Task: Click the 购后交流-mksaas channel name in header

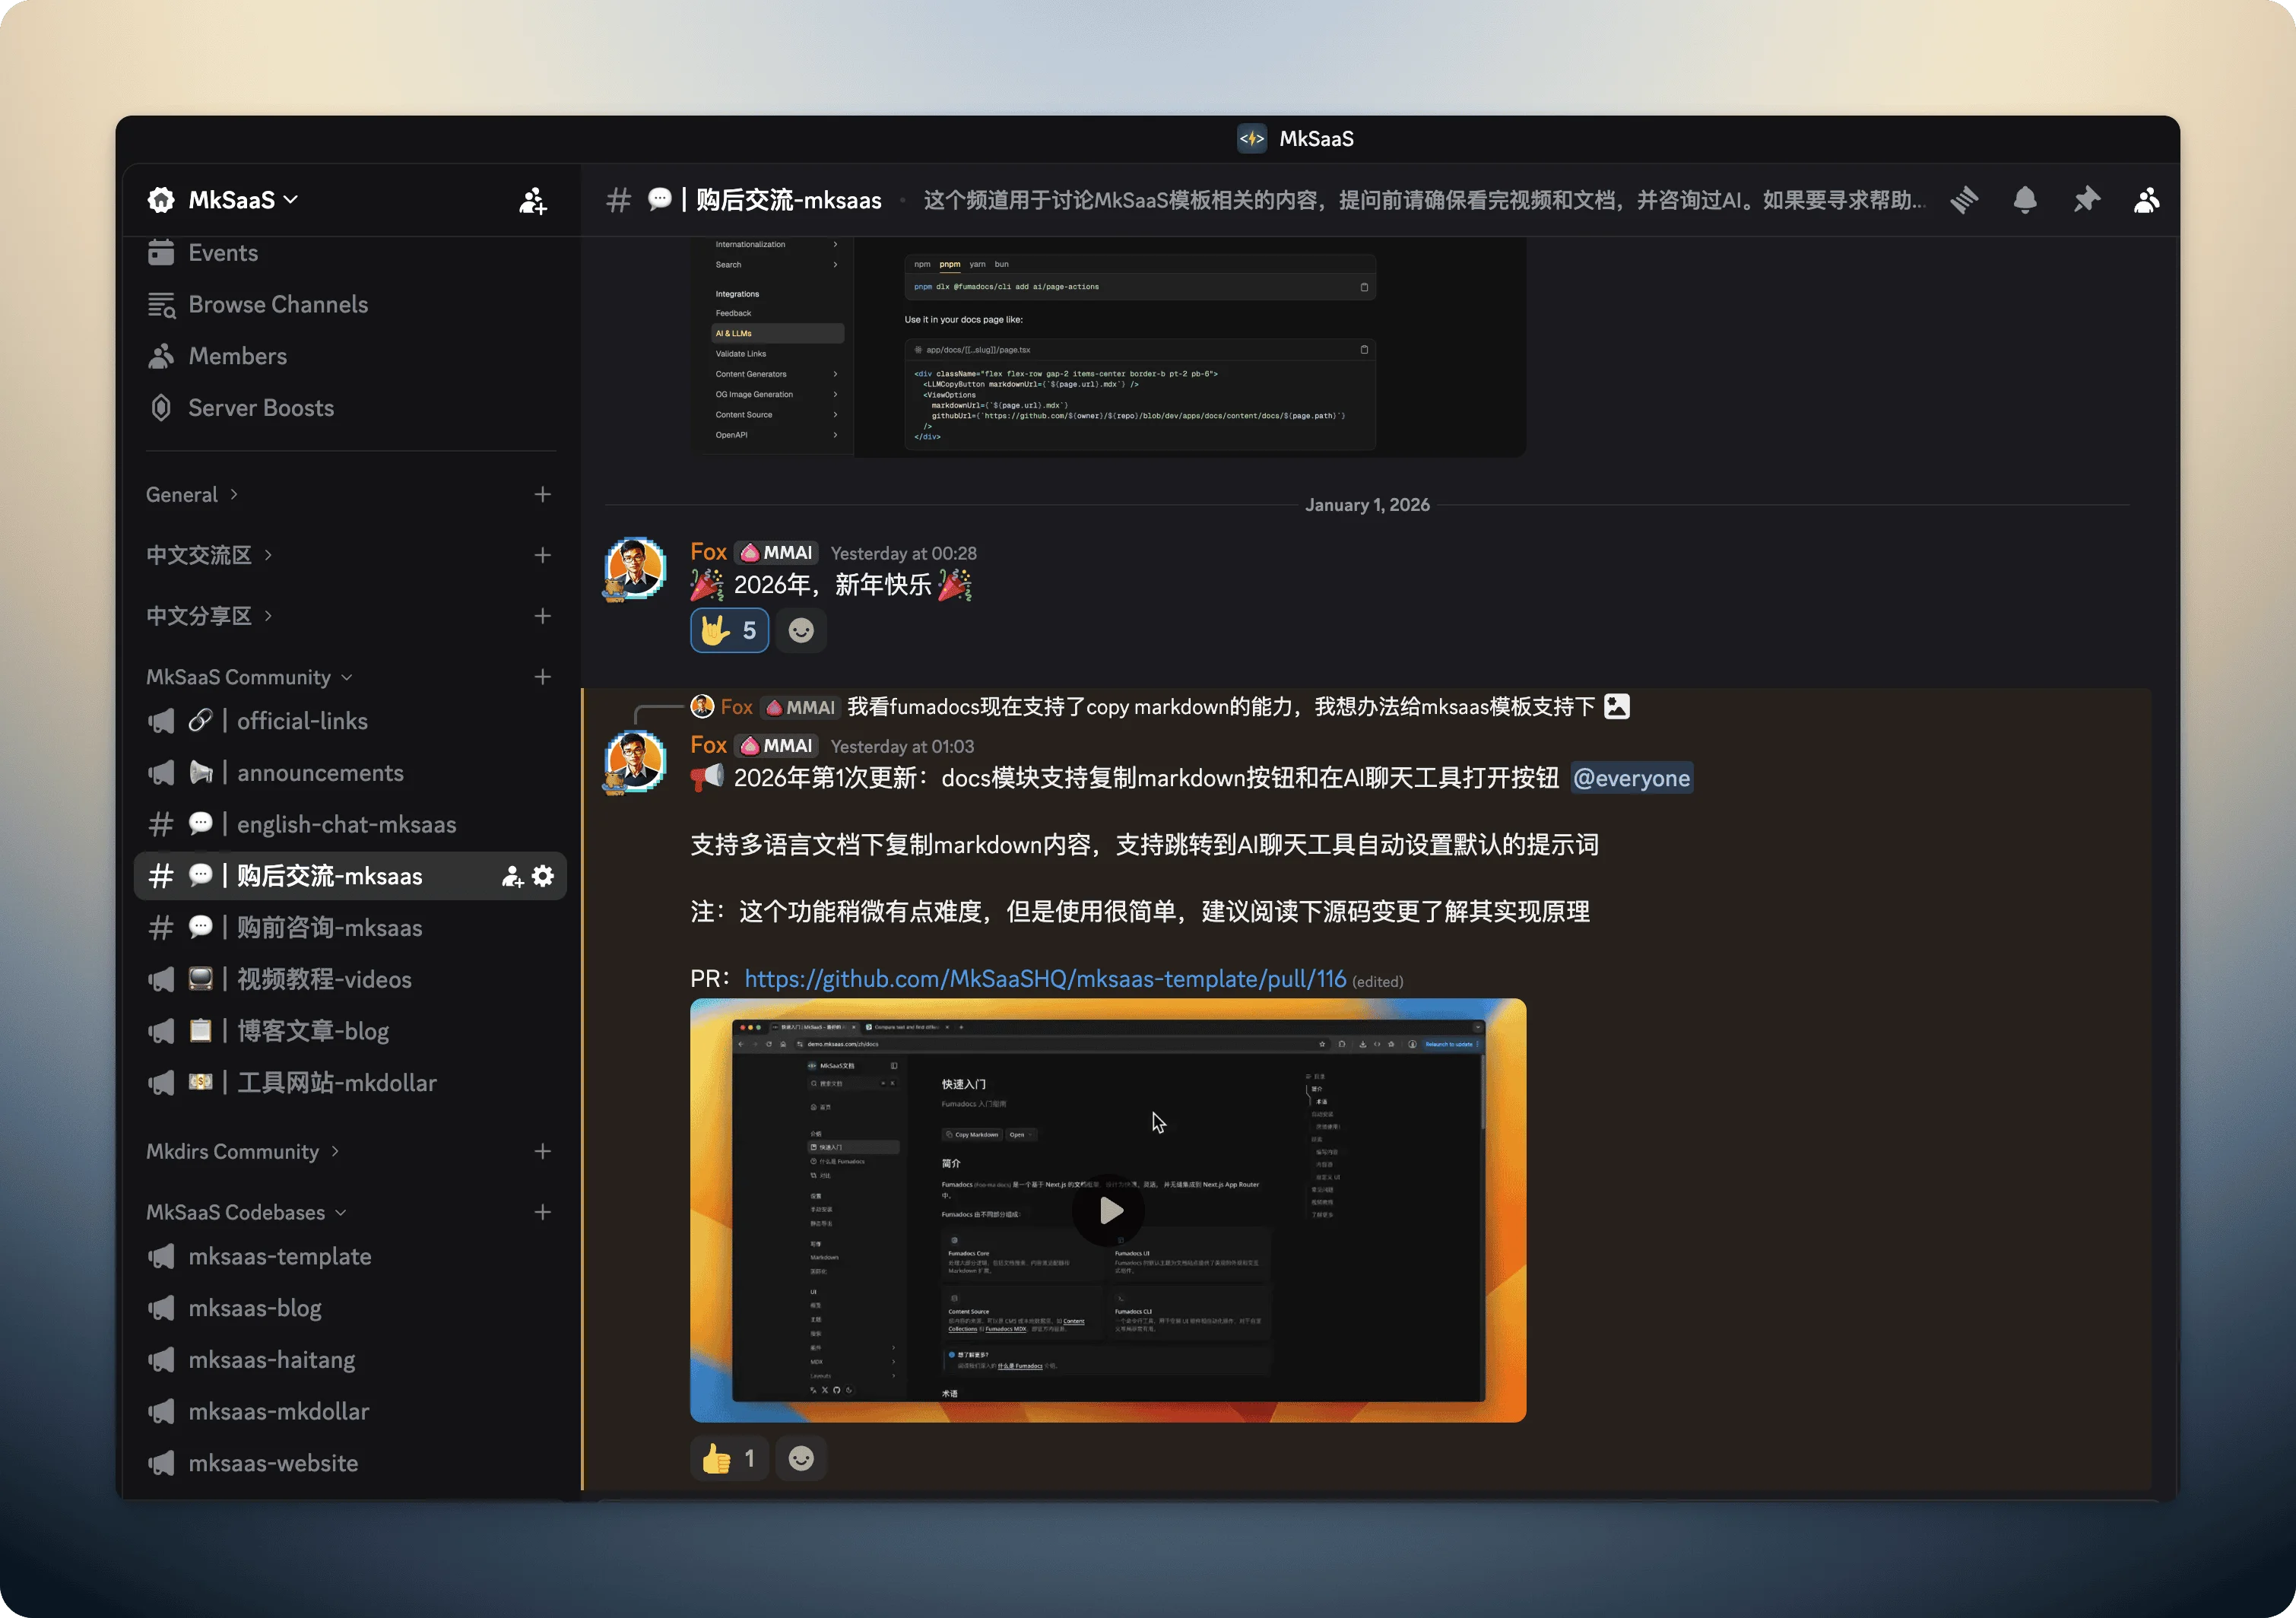Action: [x=789, y=200]
